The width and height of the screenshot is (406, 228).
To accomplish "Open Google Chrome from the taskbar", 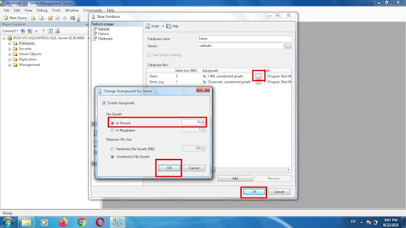I will pyautogui.click(x=82, y=222).
